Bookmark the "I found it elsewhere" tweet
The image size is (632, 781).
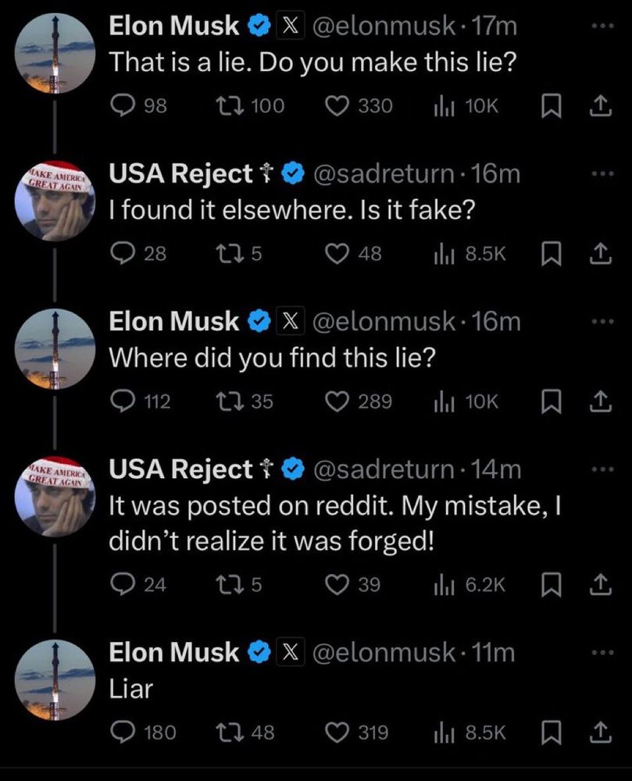551,254
